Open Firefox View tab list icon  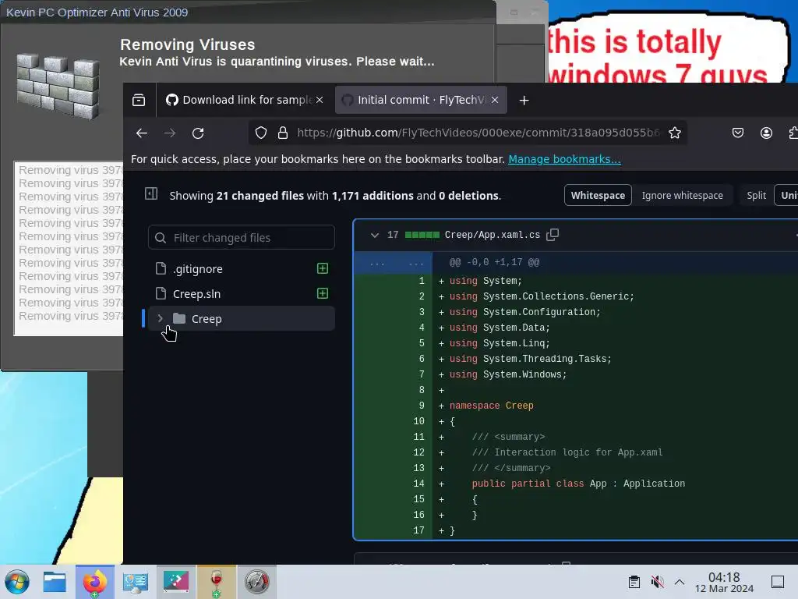coord(139,101)
